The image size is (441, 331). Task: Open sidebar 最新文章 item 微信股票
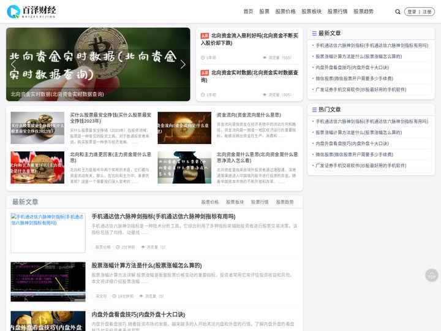pos(355,78)
